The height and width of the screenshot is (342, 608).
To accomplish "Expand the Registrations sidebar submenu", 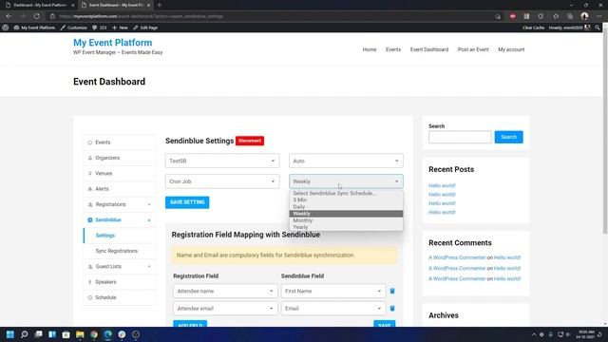I will 149,204.
